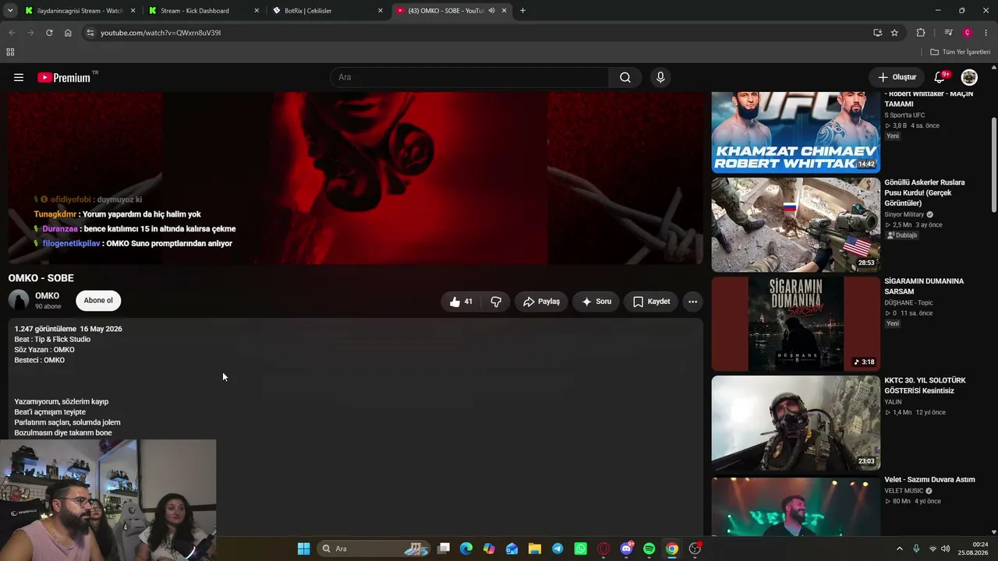Start voice search with the microphone

click(x=660, y=77)
